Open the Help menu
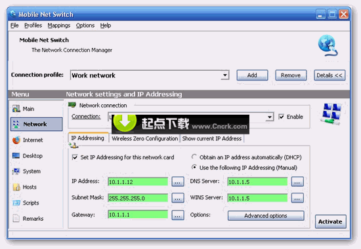The image size is (361, 249). (x=106, y=26)
